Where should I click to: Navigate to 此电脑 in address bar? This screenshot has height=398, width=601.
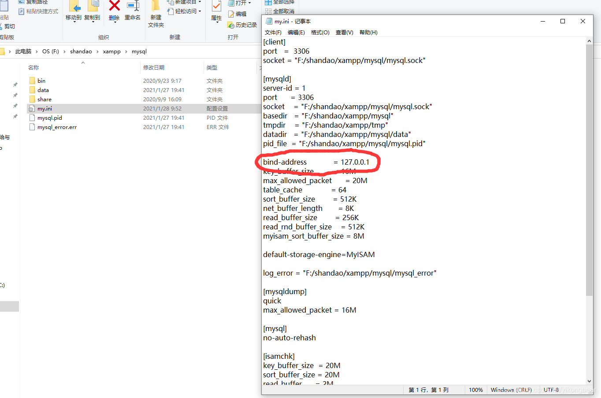pyautogui.click(x=23, y=52)
